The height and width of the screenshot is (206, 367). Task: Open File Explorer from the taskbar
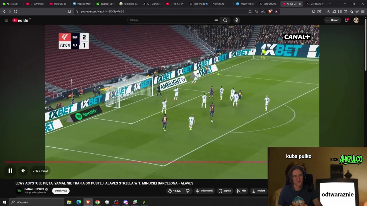[x=69, y=202]
